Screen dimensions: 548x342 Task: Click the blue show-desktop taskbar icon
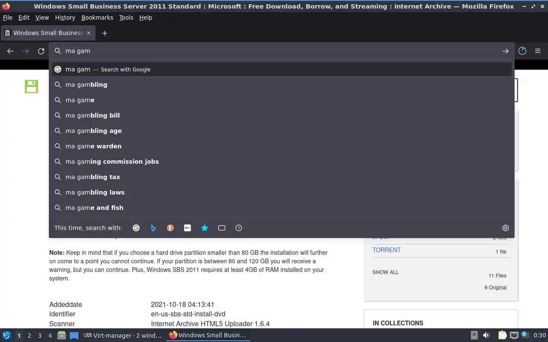74,335
